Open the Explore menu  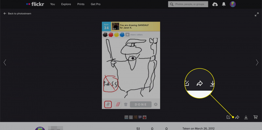66,4
